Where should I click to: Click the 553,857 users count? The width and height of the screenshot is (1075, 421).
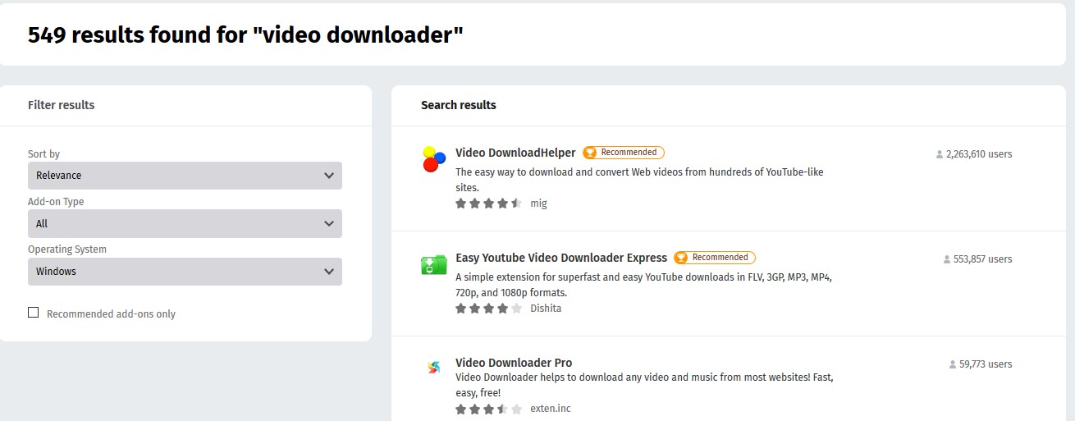pyautogui.click(x=983, y=259)
